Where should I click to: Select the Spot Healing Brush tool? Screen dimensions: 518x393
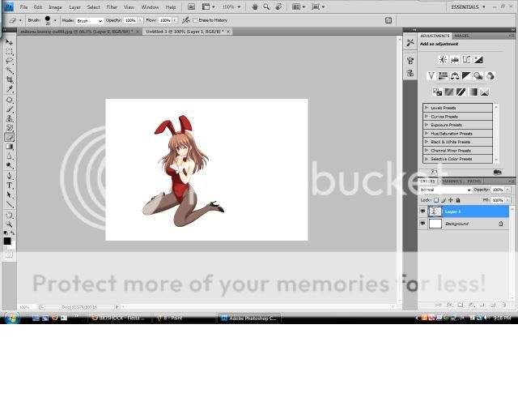pos(9,100)
